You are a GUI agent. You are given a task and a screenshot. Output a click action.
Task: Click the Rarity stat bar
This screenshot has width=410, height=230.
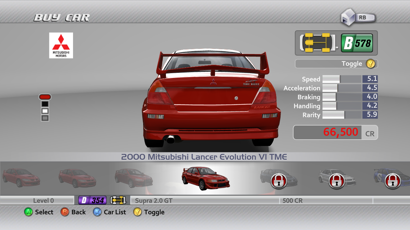click(x=342, y=115)
